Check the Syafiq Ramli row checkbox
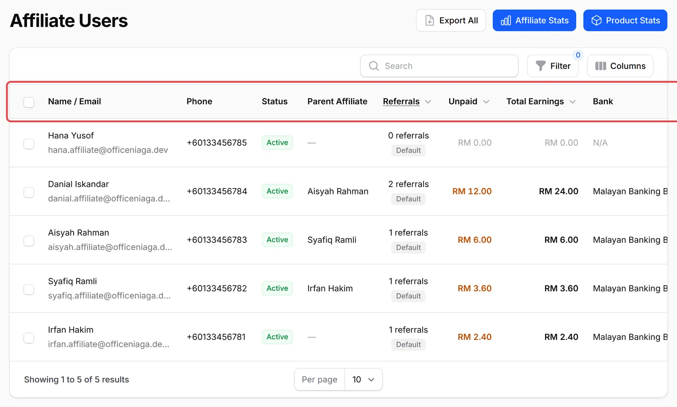 pyautogui.click(x=29, y=290)
